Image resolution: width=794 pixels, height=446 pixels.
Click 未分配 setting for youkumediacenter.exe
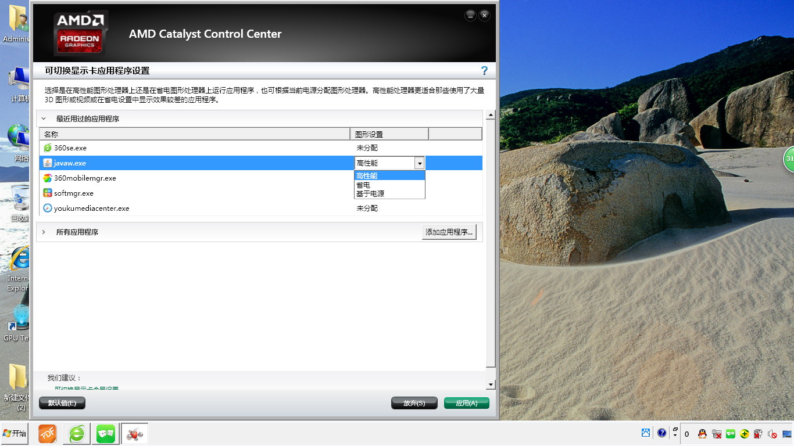[x=367, y=208]
